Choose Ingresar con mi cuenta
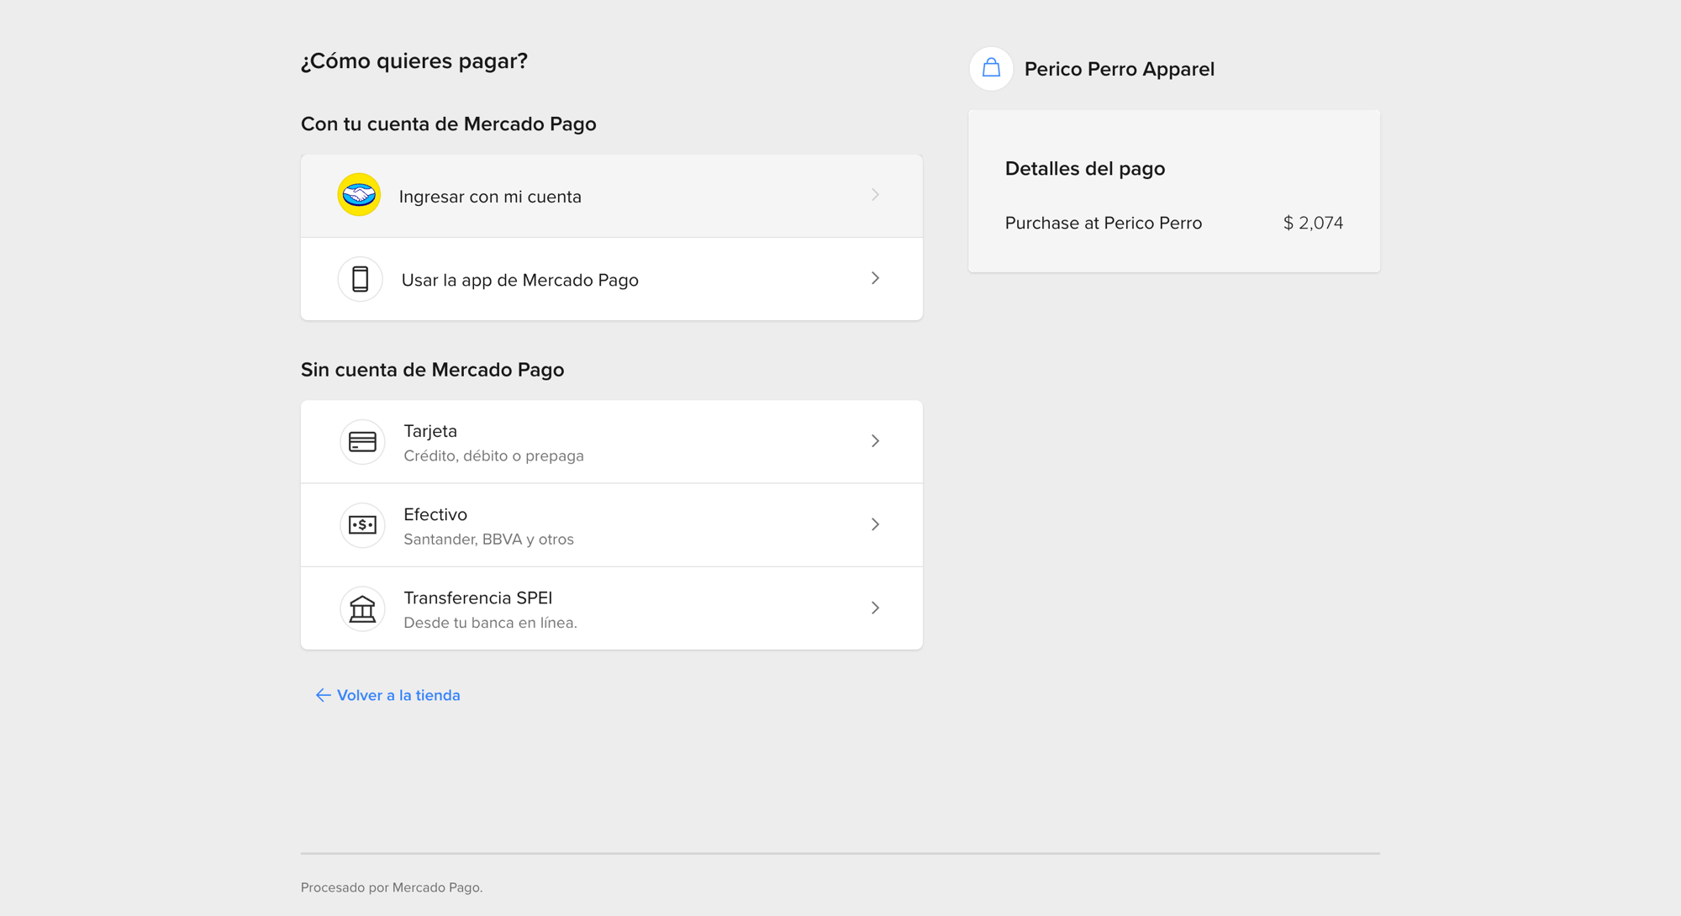 pos(612,196)
